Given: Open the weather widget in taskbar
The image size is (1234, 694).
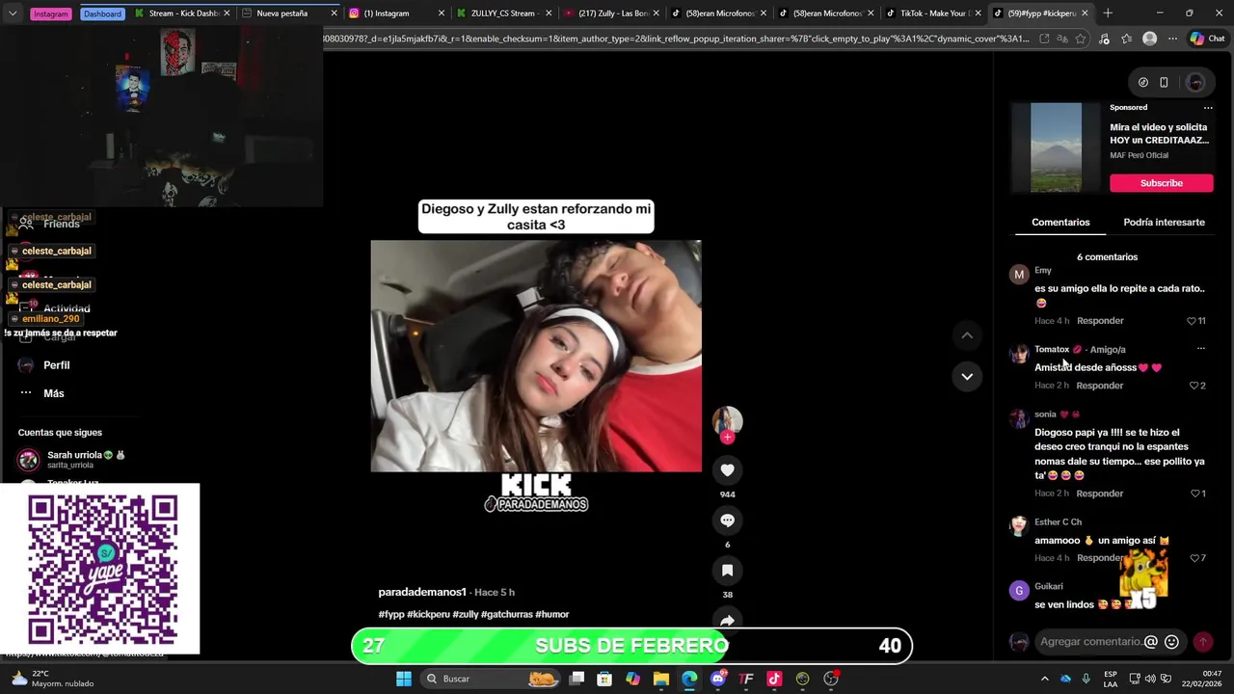Looking at the screenshot, I should point(53,679).
